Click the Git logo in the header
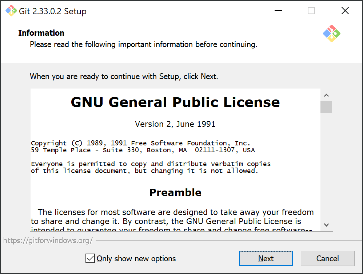The width and height of the screenshot is (363, 274). pos(331,34)
